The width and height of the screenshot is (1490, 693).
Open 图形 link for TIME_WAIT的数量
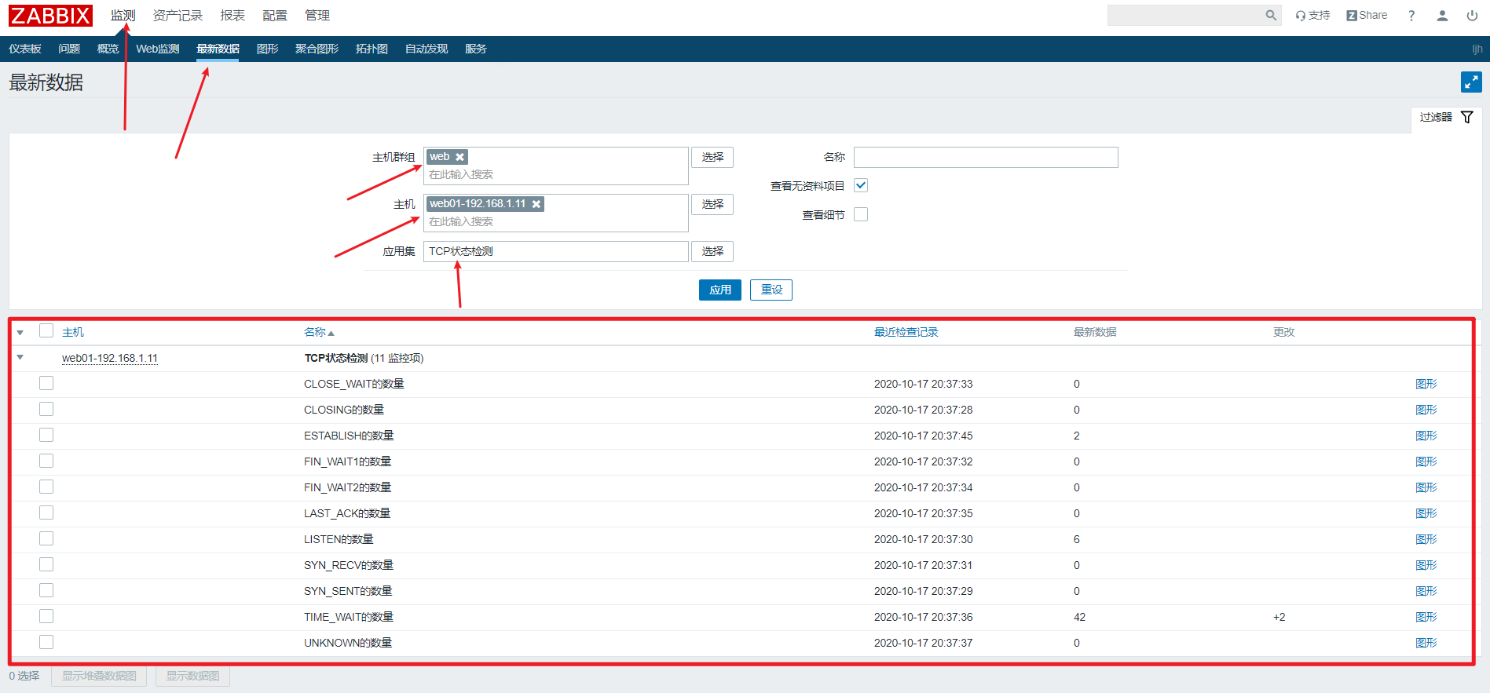click(1426, 617)
